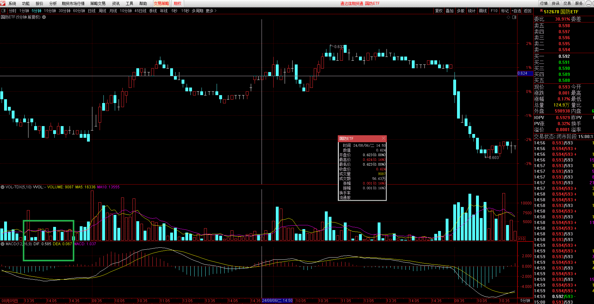
Task: Open the 期货市场行情 menu
Action: pyautogui.click(x=73, y=3)
